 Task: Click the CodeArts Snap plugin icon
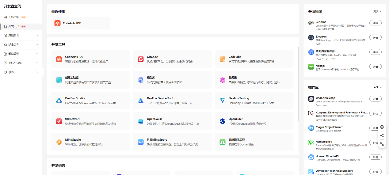coord(311,99)
